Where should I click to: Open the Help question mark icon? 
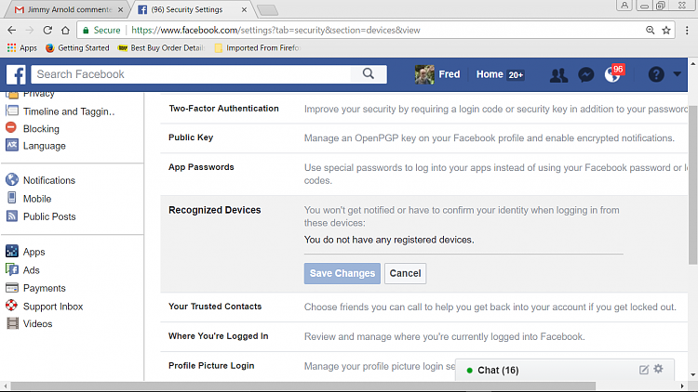(656, 74)
